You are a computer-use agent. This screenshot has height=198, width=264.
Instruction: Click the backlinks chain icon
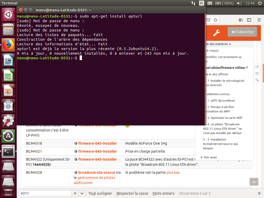[257, 80]
